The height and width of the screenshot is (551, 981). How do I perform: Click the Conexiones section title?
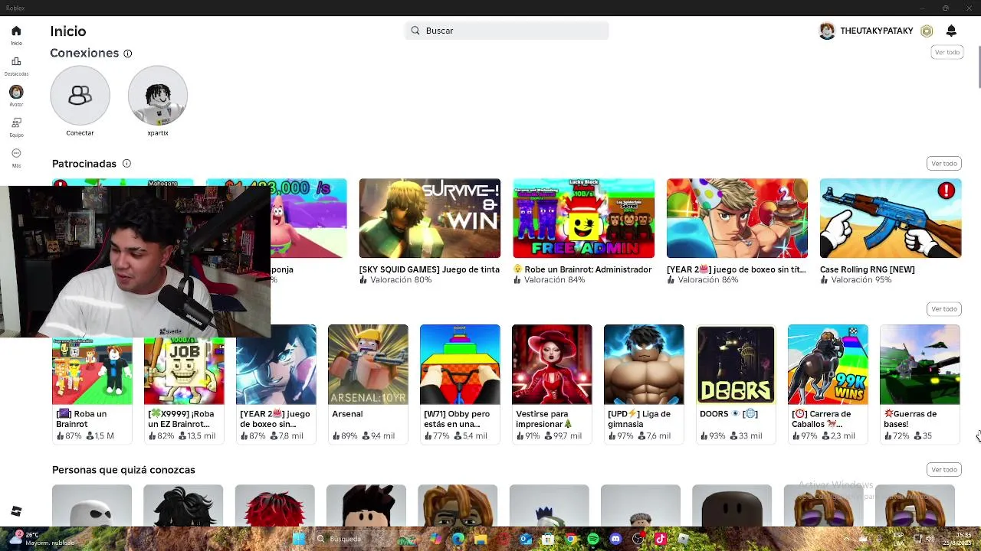click(84, 53)
